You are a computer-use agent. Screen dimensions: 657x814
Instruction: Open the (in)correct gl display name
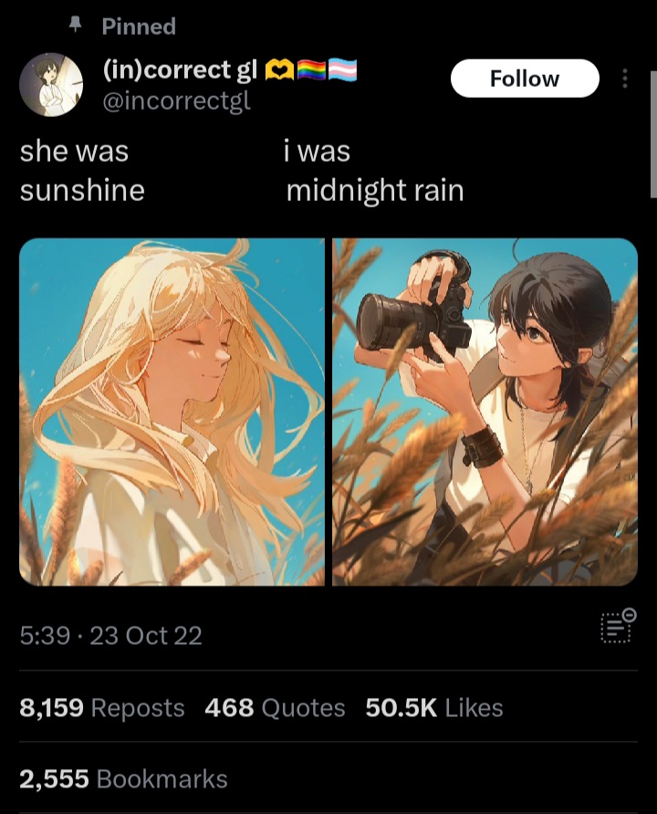[x=180, y=69]
